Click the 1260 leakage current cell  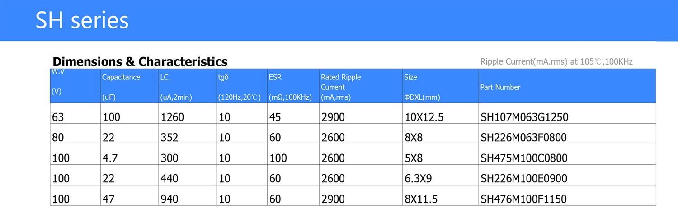(x=172, y=117)
